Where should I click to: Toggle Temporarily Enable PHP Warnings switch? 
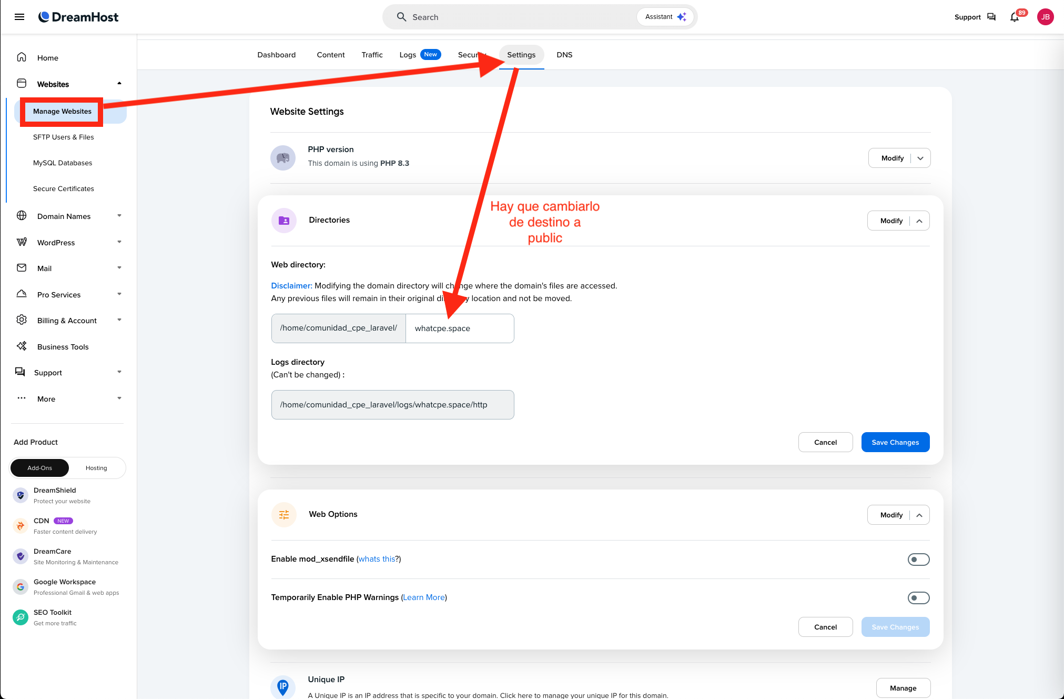tap(918, 598)
